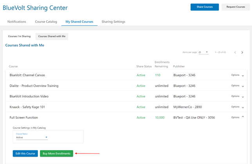Click the BVTest - QA Use ONLY - 3056 publisher
252x164 pixels.
click(x=194, y=117)
